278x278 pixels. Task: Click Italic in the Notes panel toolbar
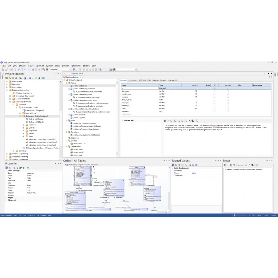click(x=228, y=165)
